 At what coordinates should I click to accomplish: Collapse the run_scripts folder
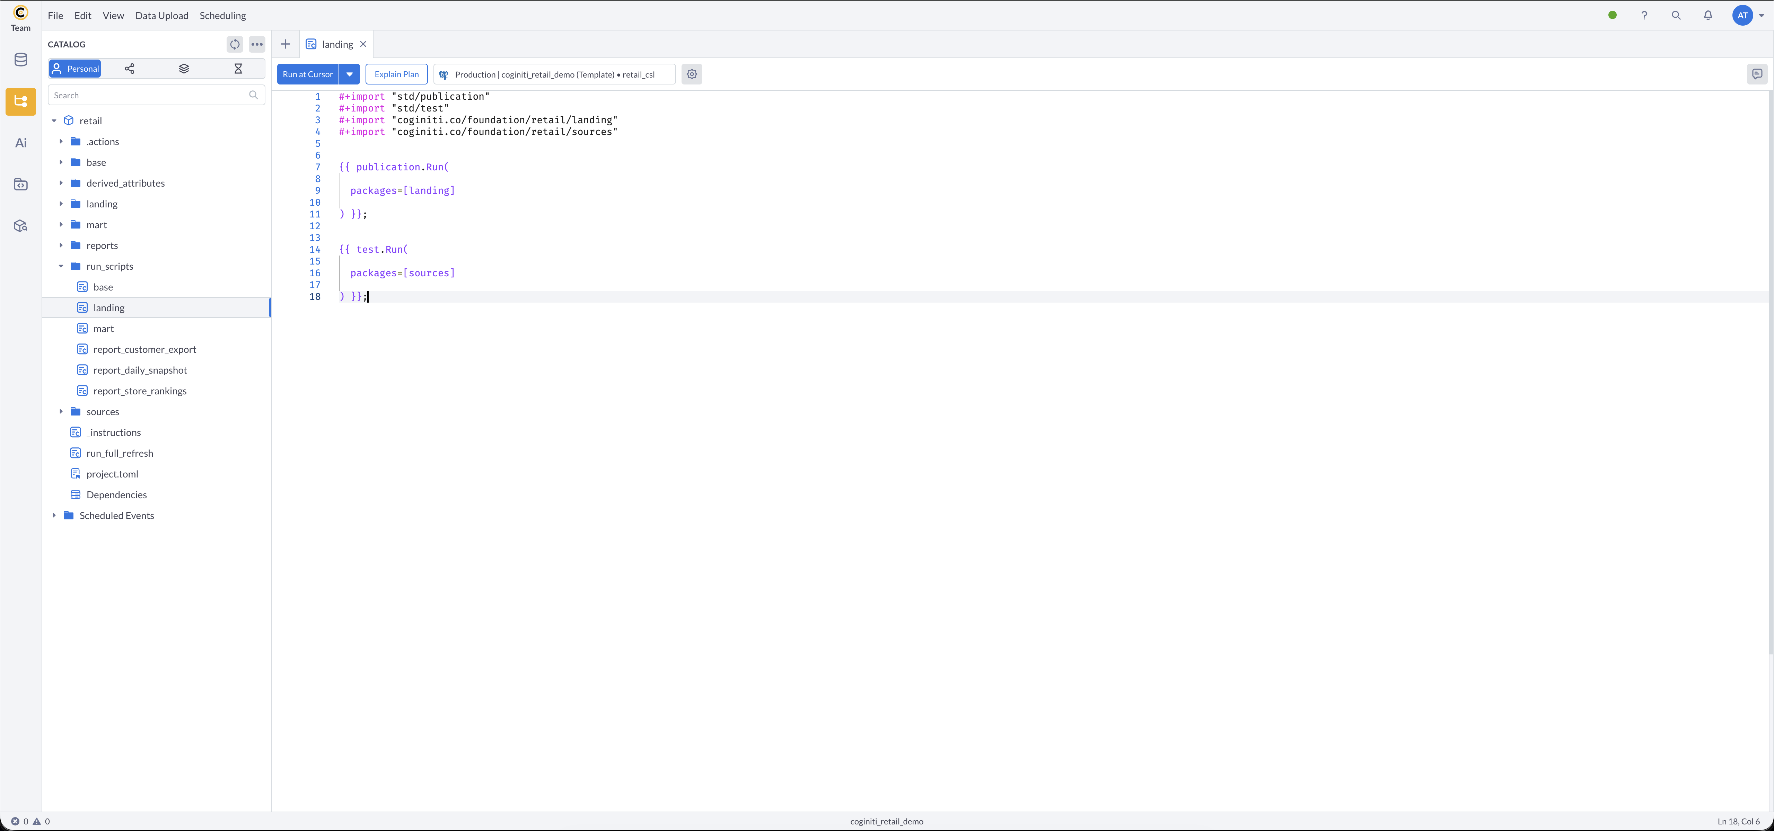[x=61, y=266]
